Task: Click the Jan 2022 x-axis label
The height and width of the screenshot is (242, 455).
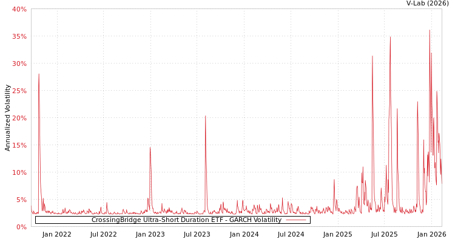Action: point(56,234)
